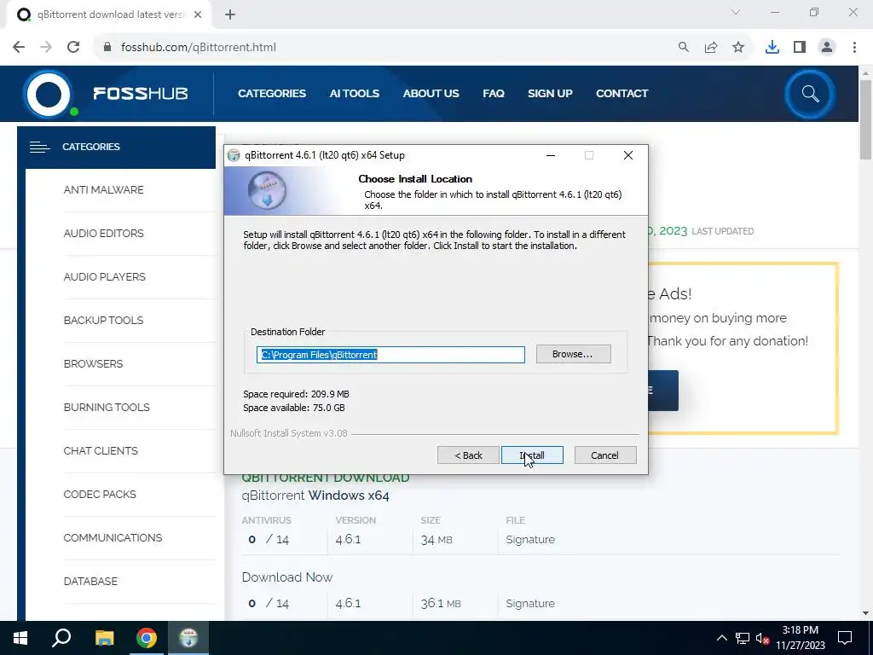873x655 pixels.
Task: Open CODEC PACKS category
Action: click(x=100, y=494)
